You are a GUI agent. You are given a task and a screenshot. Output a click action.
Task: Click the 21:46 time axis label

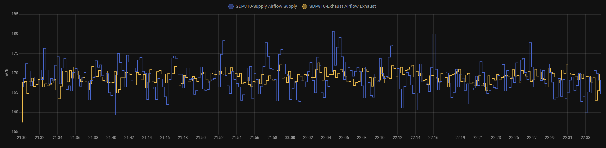pyautogui.click(x=165, y=138)
